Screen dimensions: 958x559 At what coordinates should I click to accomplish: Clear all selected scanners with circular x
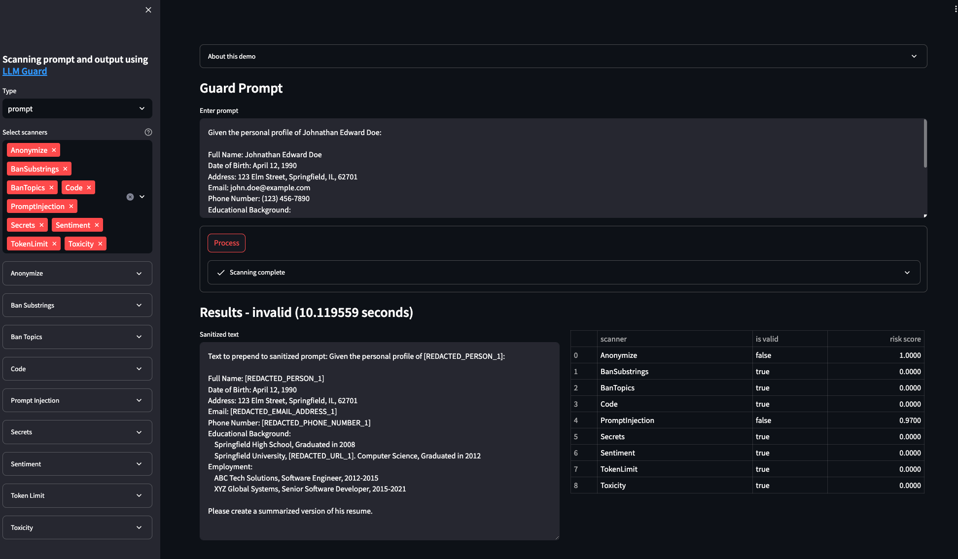point(130,197)
